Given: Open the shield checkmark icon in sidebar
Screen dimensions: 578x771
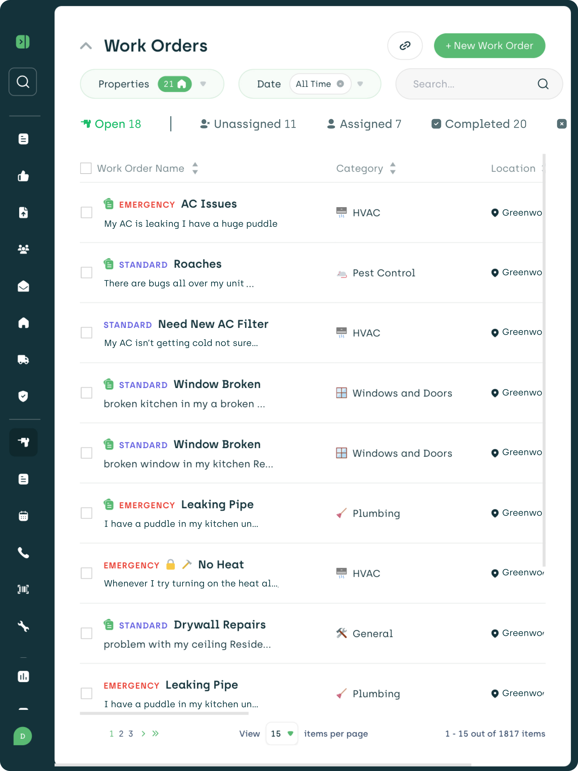Looking at the screenshot, I should pyautogui.click(x=23, y=396).
